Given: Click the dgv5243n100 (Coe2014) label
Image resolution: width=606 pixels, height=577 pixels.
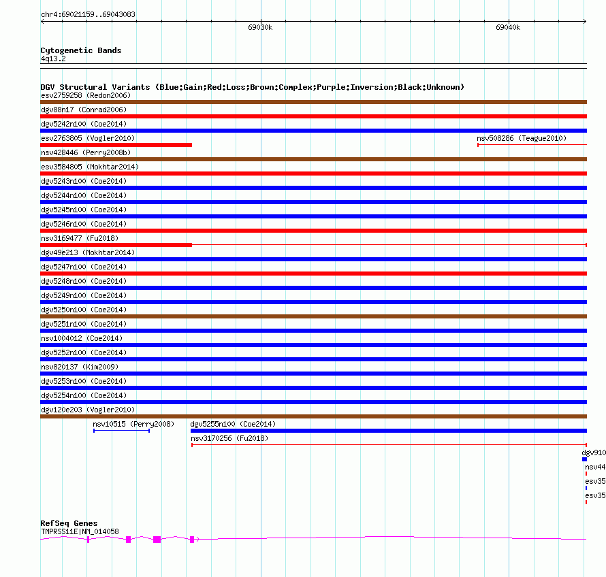Looking at the screenshot, I should pos(84,181).
